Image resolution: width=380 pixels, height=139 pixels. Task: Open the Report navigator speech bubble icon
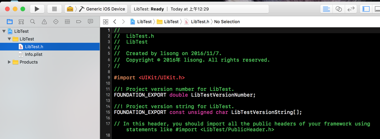point(90,22)
